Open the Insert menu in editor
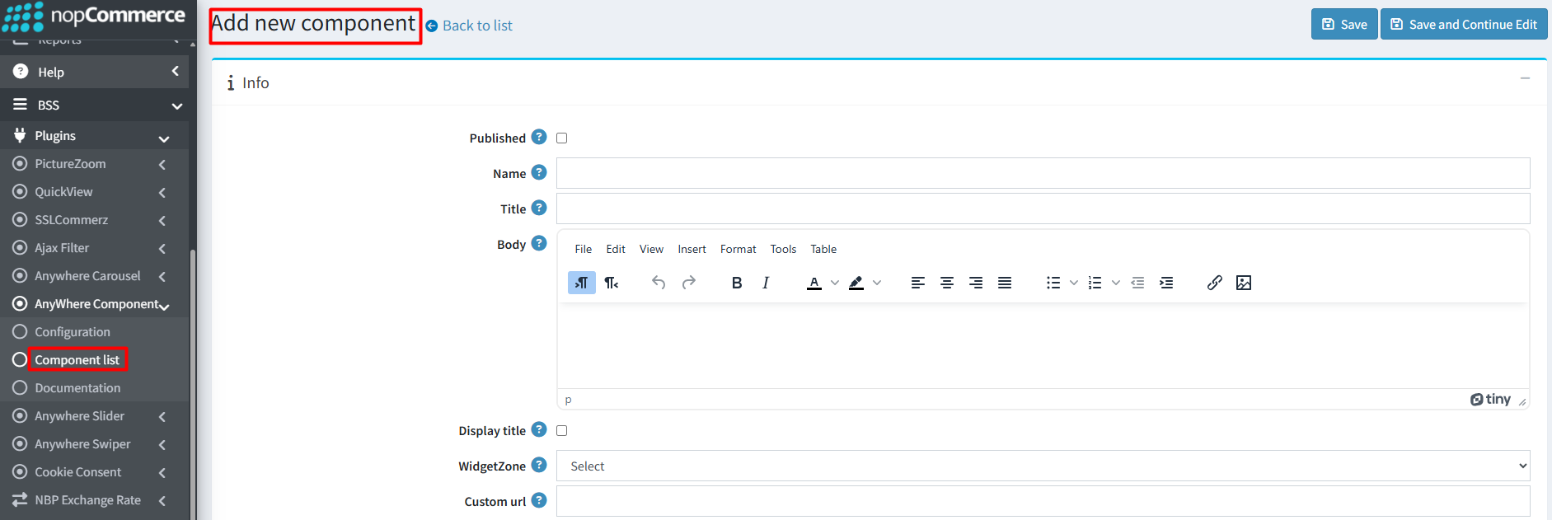This screenshot has width=1552, height=520. [692, 249]
